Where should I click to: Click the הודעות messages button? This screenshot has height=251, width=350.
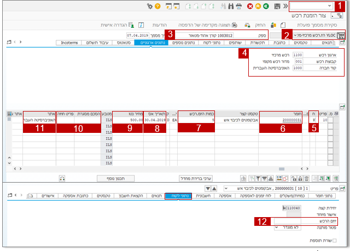(159, 25)
